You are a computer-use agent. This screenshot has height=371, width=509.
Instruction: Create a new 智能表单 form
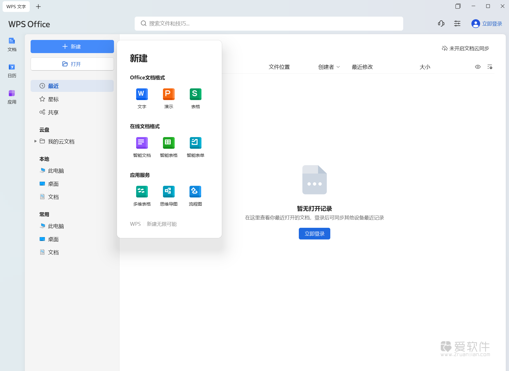pyautogui.click(x=196, y=147)
